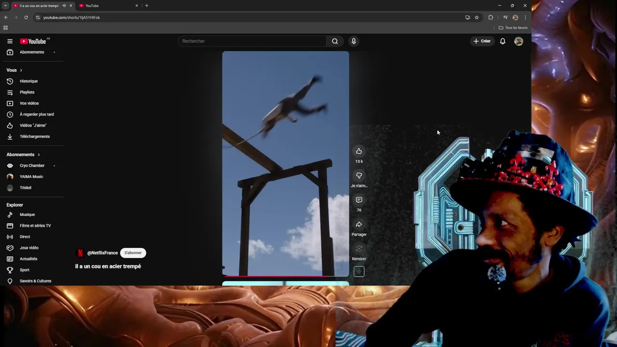Focus the Rechercher search field
The height and width of the screenshot is (347, 617).
[x=252, y=41]
